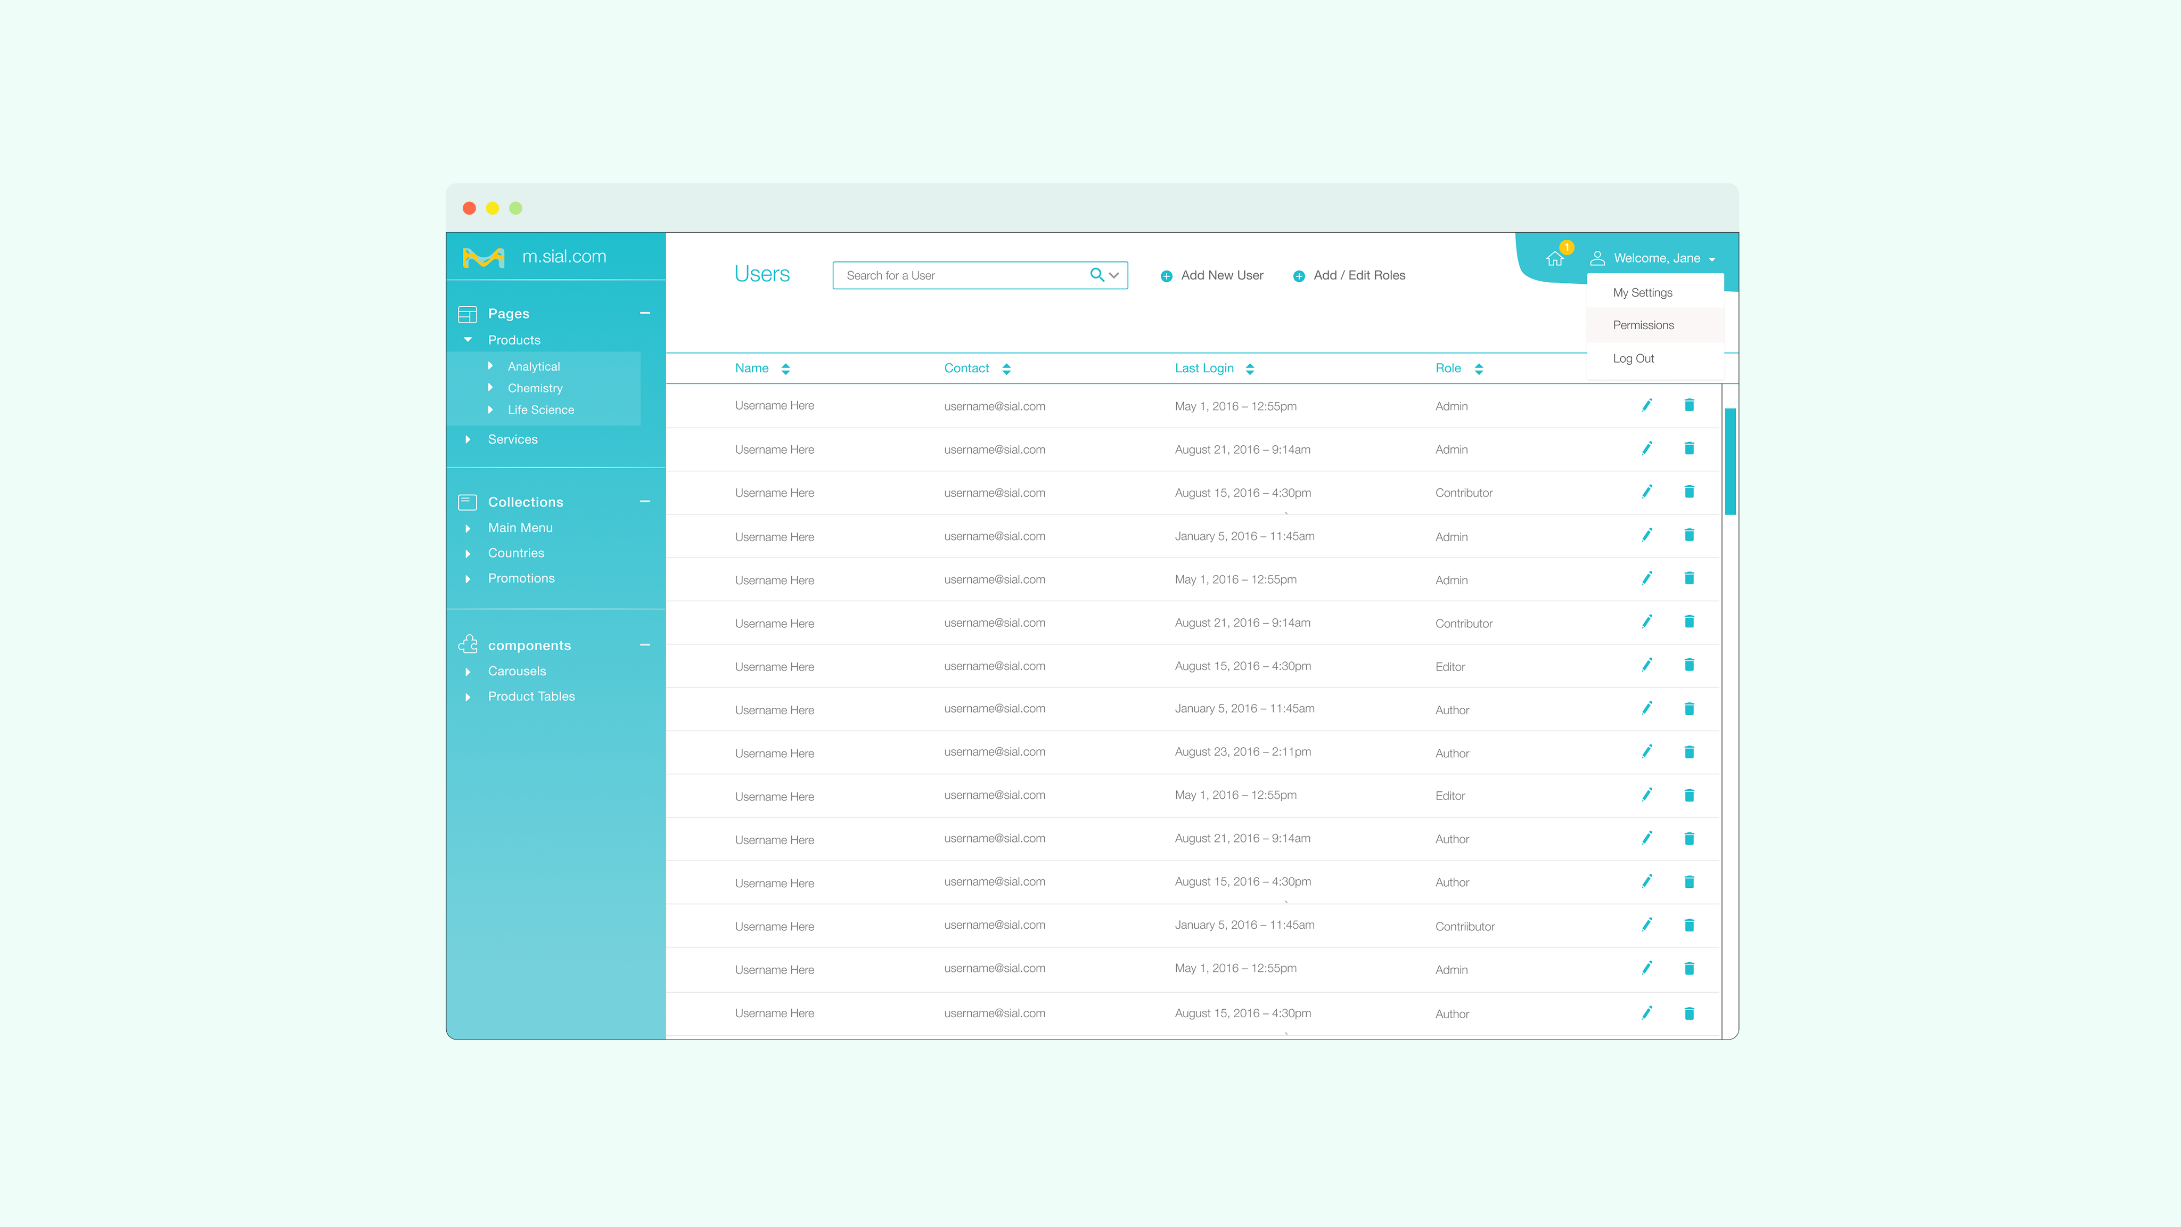Click the yellow window minimize dot

493,208
